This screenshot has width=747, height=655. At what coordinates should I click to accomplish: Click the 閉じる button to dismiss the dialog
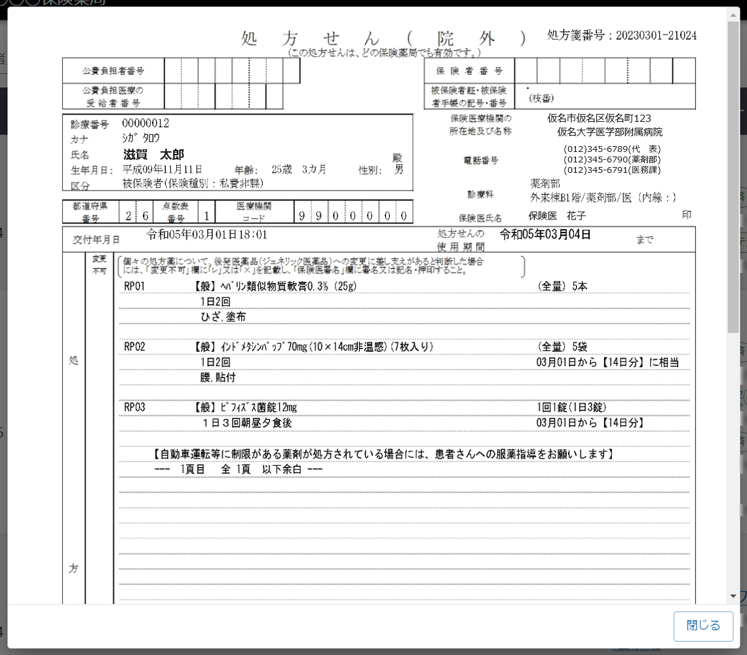coord(702,626)
